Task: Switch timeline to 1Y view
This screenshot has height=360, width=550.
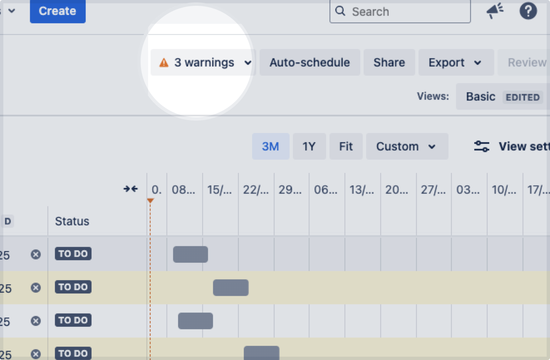Action: click(x=309, y=146)
